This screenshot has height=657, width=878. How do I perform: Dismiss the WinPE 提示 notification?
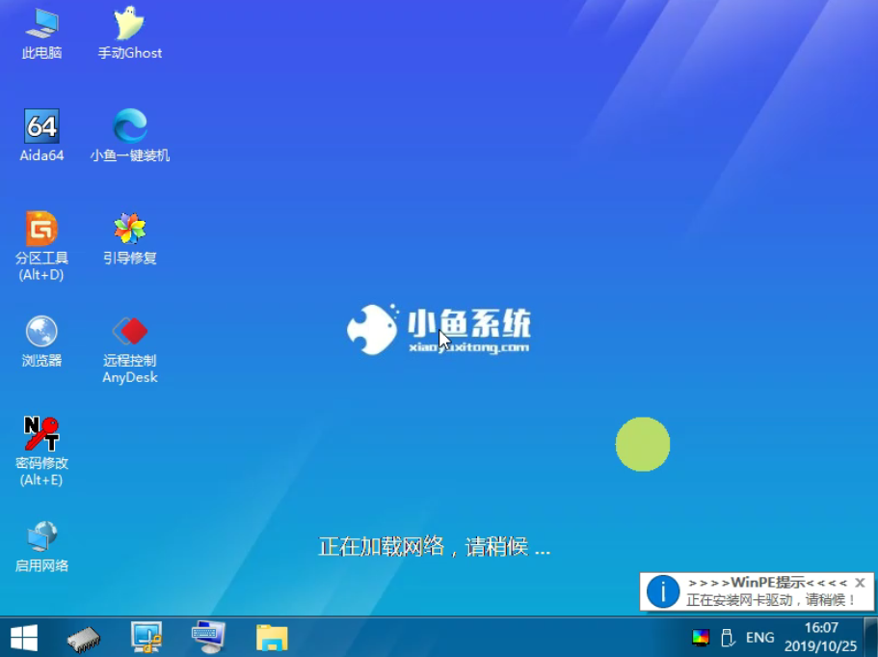(x=859, y=582)
